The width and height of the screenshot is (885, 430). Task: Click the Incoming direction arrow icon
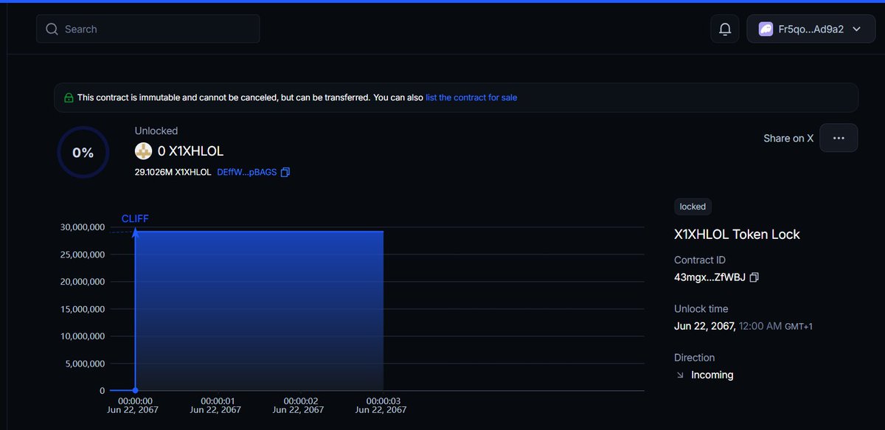(680, 375)
